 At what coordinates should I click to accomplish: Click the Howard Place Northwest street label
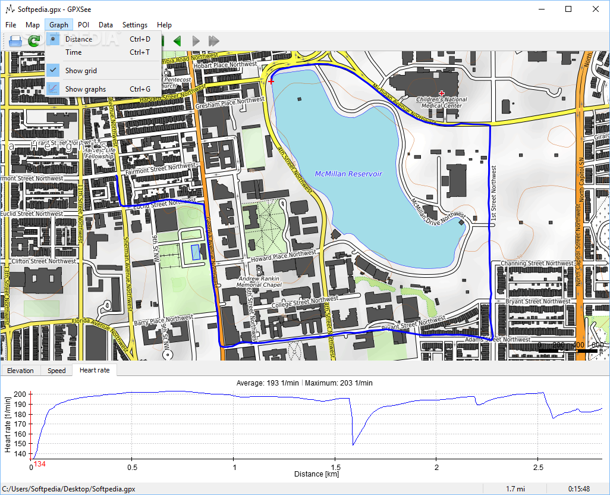coord(284,256)
